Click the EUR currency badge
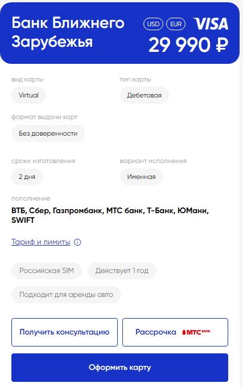This screenshot has height=387, width=243. click(x=176, y=24)
